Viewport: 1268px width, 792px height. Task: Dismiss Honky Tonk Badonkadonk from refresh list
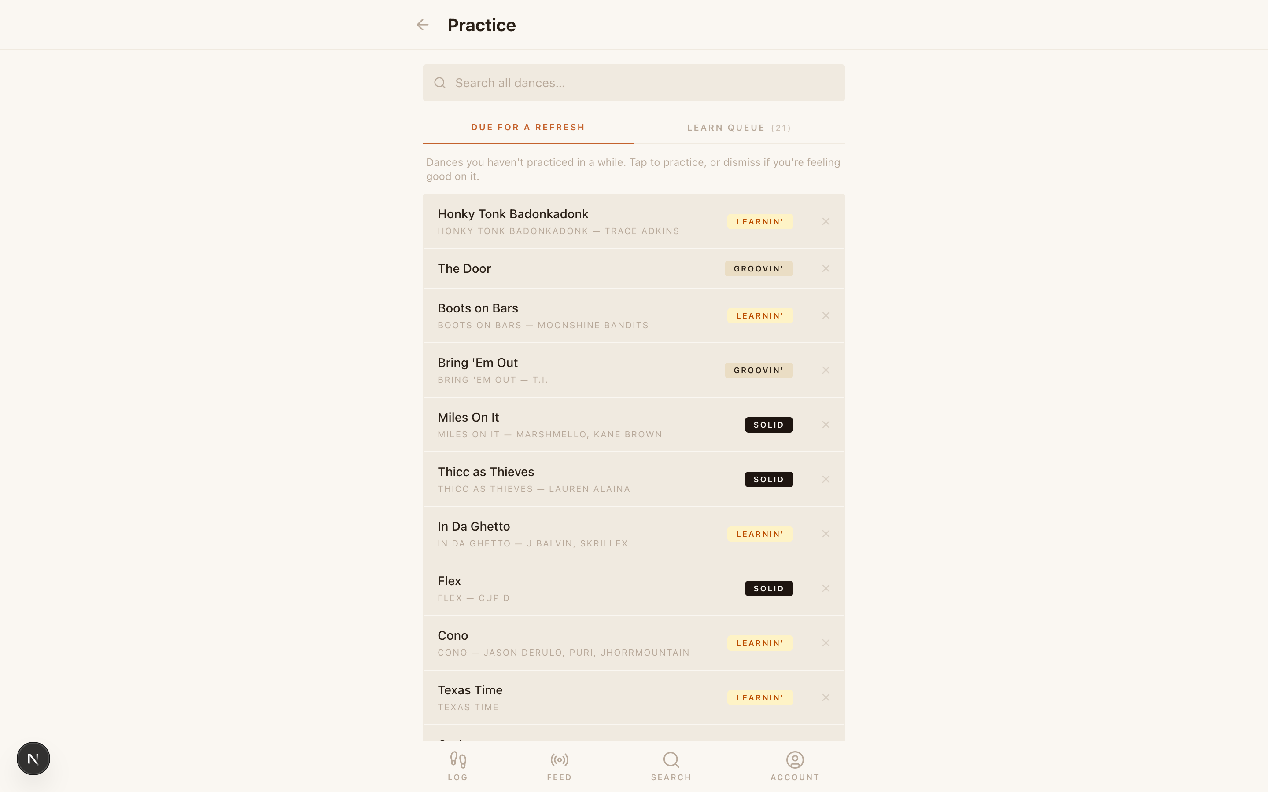click(x=825, y=222)
